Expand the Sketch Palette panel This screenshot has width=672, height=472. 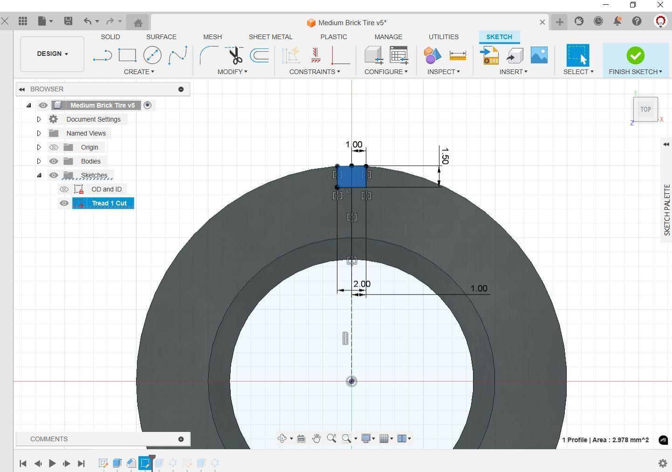666,144
